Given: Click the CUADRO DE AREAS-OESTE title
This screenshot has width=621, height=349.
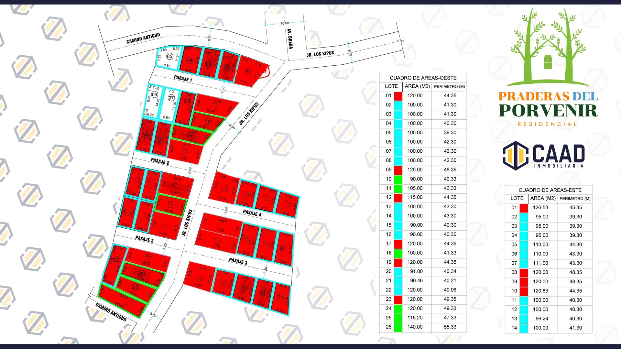Looking at the screenshot, I should 423,78.
